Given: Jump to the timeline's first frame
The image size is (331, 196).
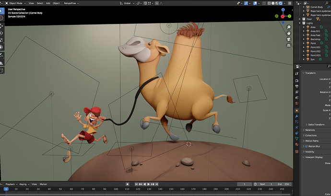Looking at the screenshot, I should point(136,184).
